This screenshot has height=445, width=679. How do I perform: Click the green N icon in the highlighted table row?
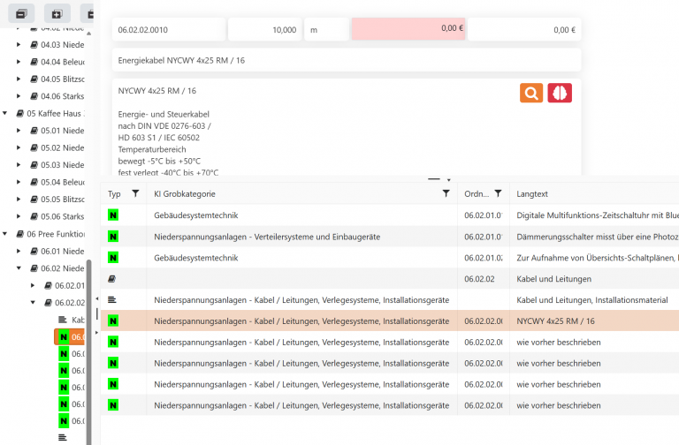pyautogui.click(x=113, y=321)
